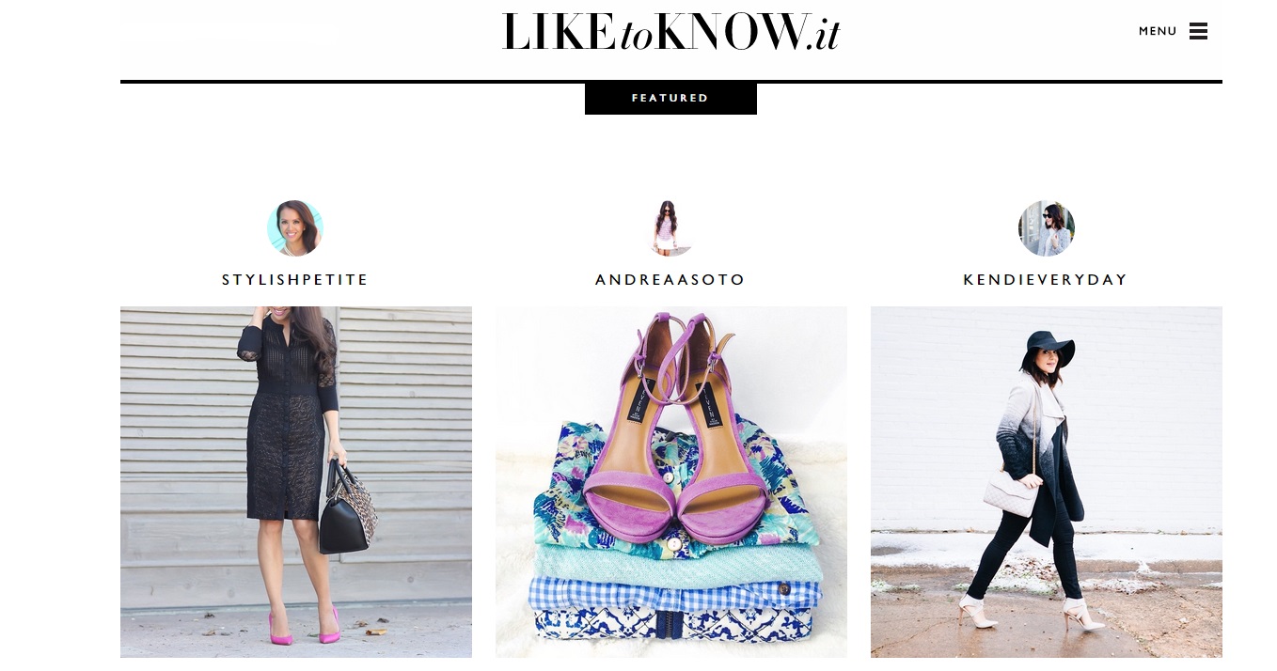Open Andreaasoto's round profile avatar
Screen dimensions: 1277x671
[x=670, y=228]
